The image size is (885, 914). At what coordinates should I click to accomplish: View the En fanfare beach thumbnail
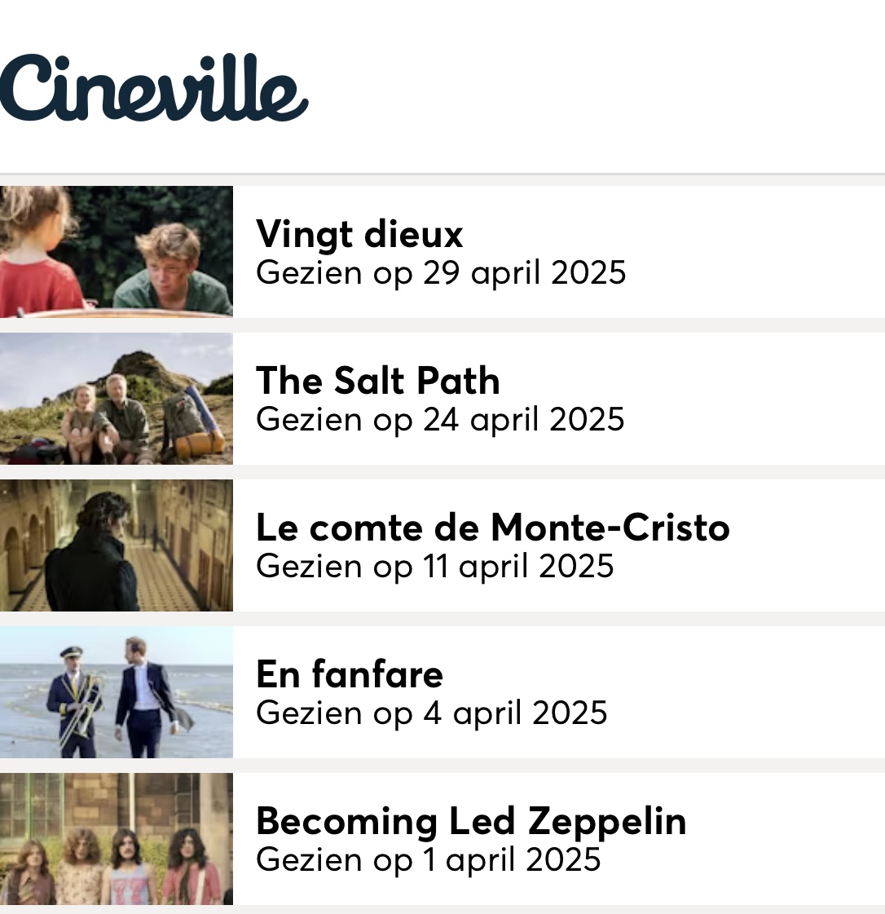tap(117, 692)
